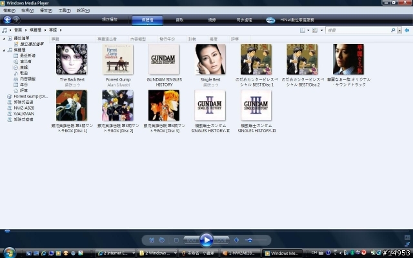Viewport: 413px width, 258px height.
Task: Expand breadcrumb arrow after 音樂
Action: pos(26,30)
